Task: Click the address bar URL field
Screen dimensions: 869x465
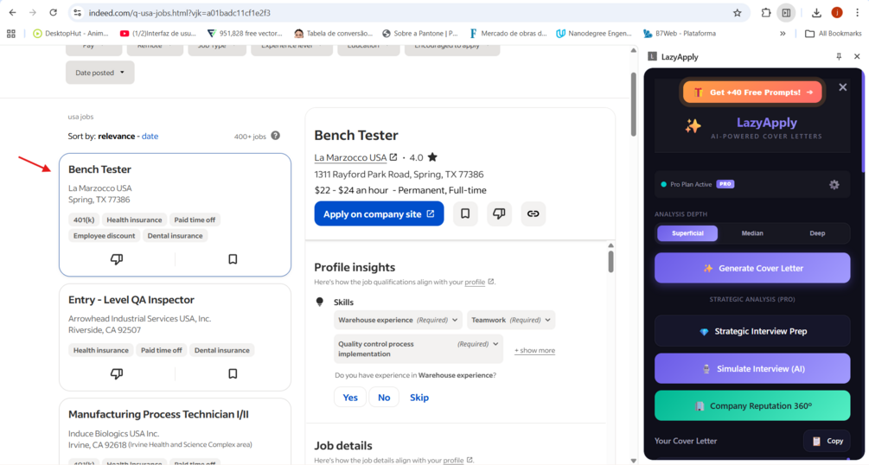Action: [x=407, y=13]
